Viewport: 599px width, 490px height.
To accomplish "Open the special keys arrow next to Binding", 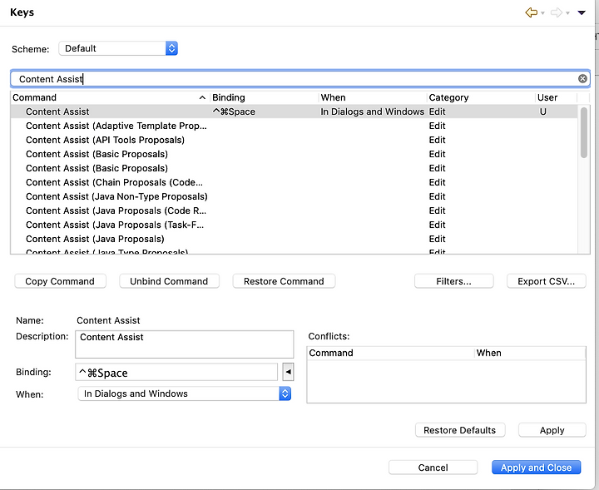I will click(x=288, y=372).
